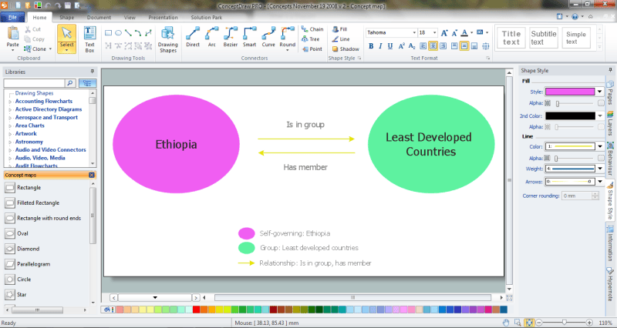Open the Line shape style option
This screenshot has height=328, width=617.
[x=341, y=39]
